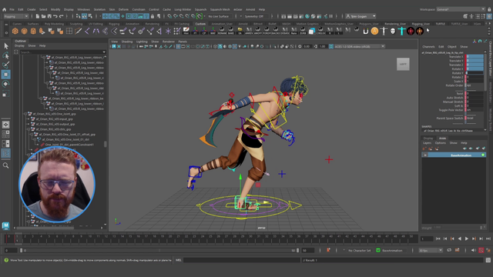Screen dimensions: 493x277
Task: Open the Deform menu
Action: (123, 9)
